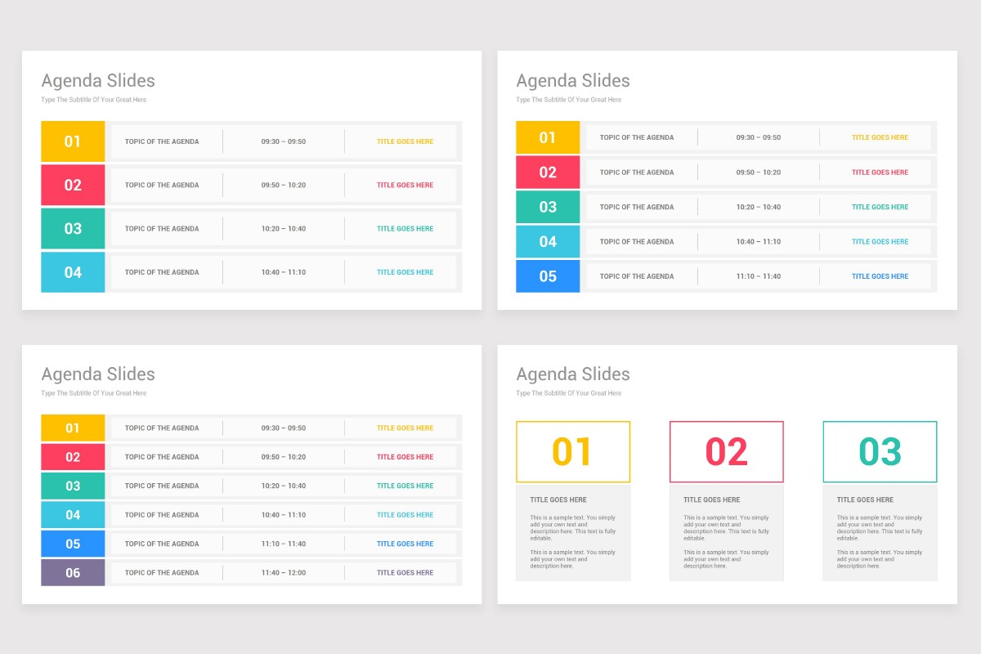This screenshot has width=981, height=654.
Task: Click the sample text paragraph under the 02 box
Action: click(x=726, y=528)
